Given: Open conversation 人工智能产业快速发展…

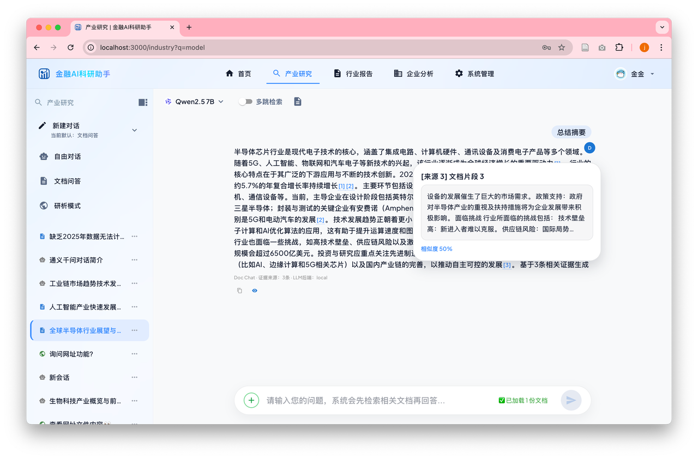Looking at the screenshot, I should point(85,307).
